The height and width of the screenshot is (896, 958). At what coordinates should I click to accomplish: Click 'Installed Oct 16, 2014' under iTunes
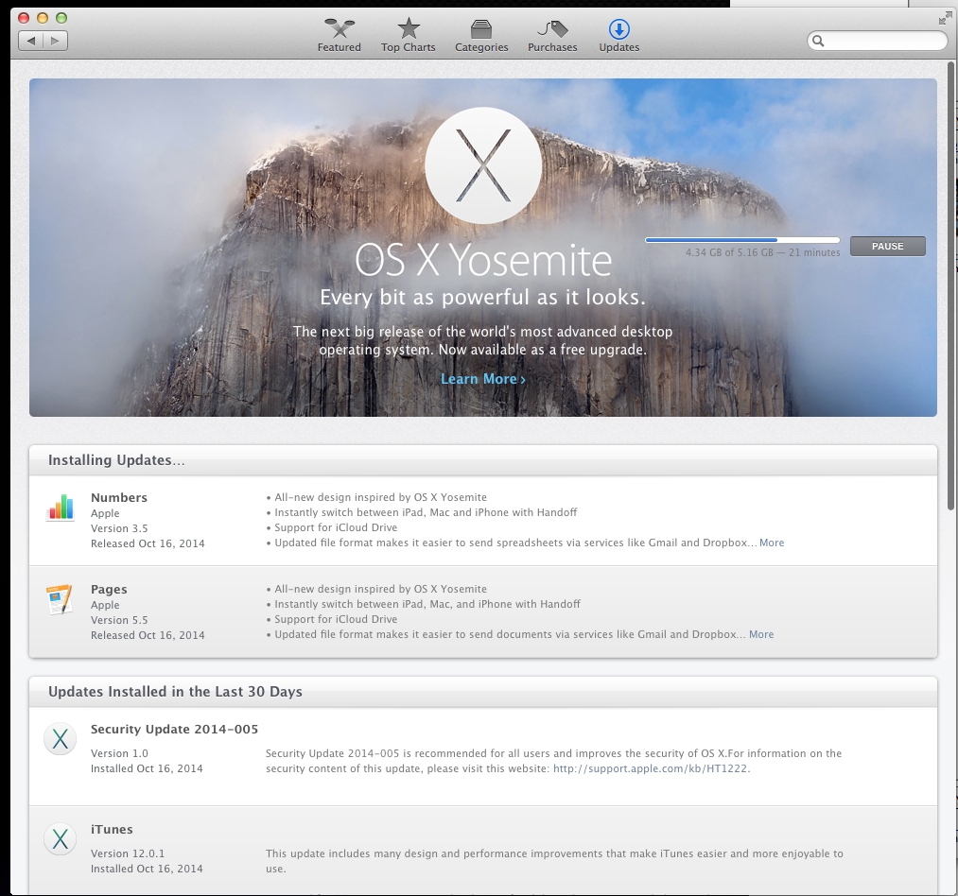147,869
